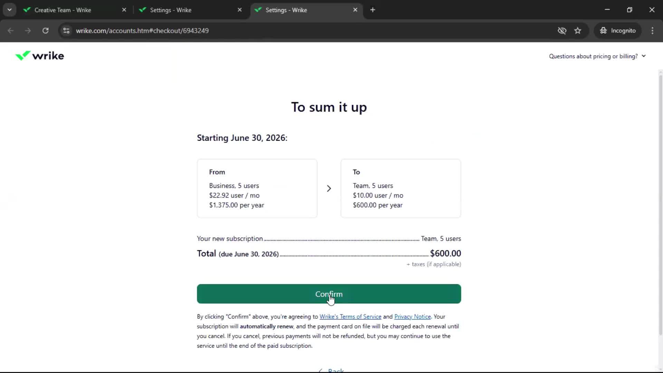Click '$22.92 user / mo' text

click(234, 195)
